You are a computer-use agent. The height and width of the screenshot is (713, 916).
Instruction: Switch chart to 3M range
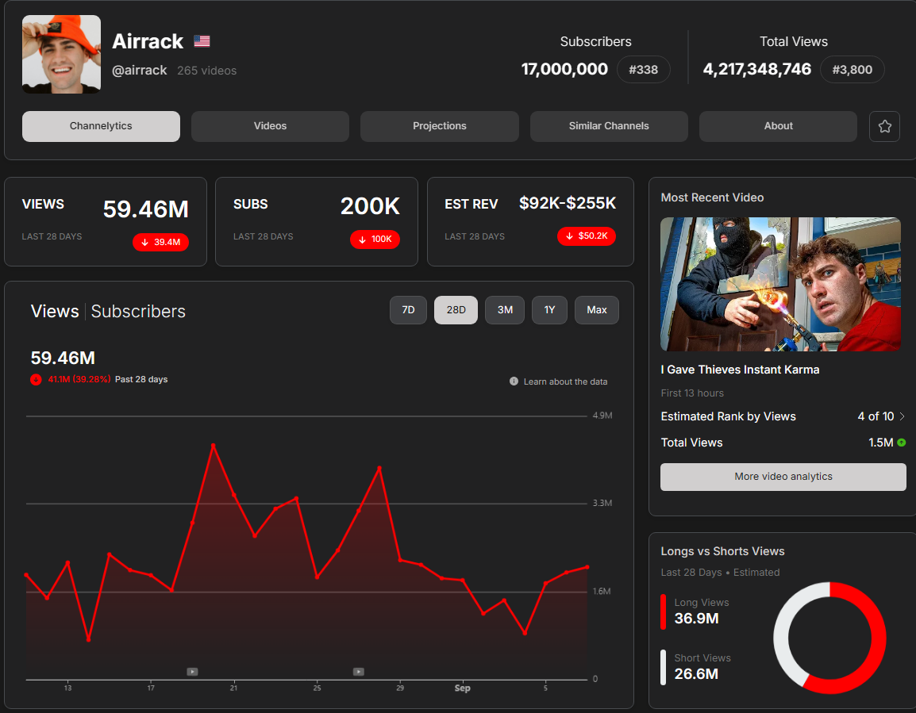[505, 310]
